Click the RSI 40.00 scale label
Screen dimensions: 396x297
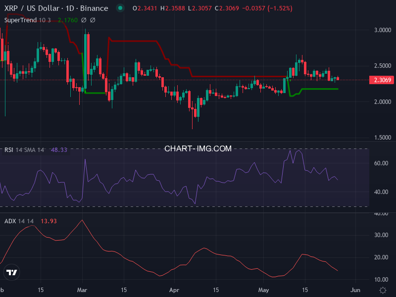381,192
